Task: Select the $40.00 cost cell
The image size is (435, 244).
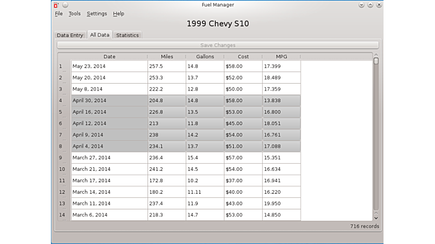Action: pyautogui.click(x=242, y=192)
